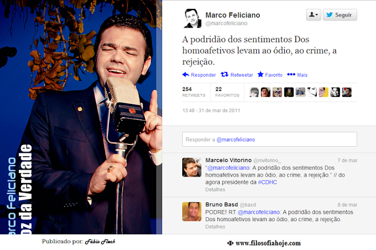Click the Retweetar arrows icon
This screenshot has width=376, height=250.
[x=224, y=75]
